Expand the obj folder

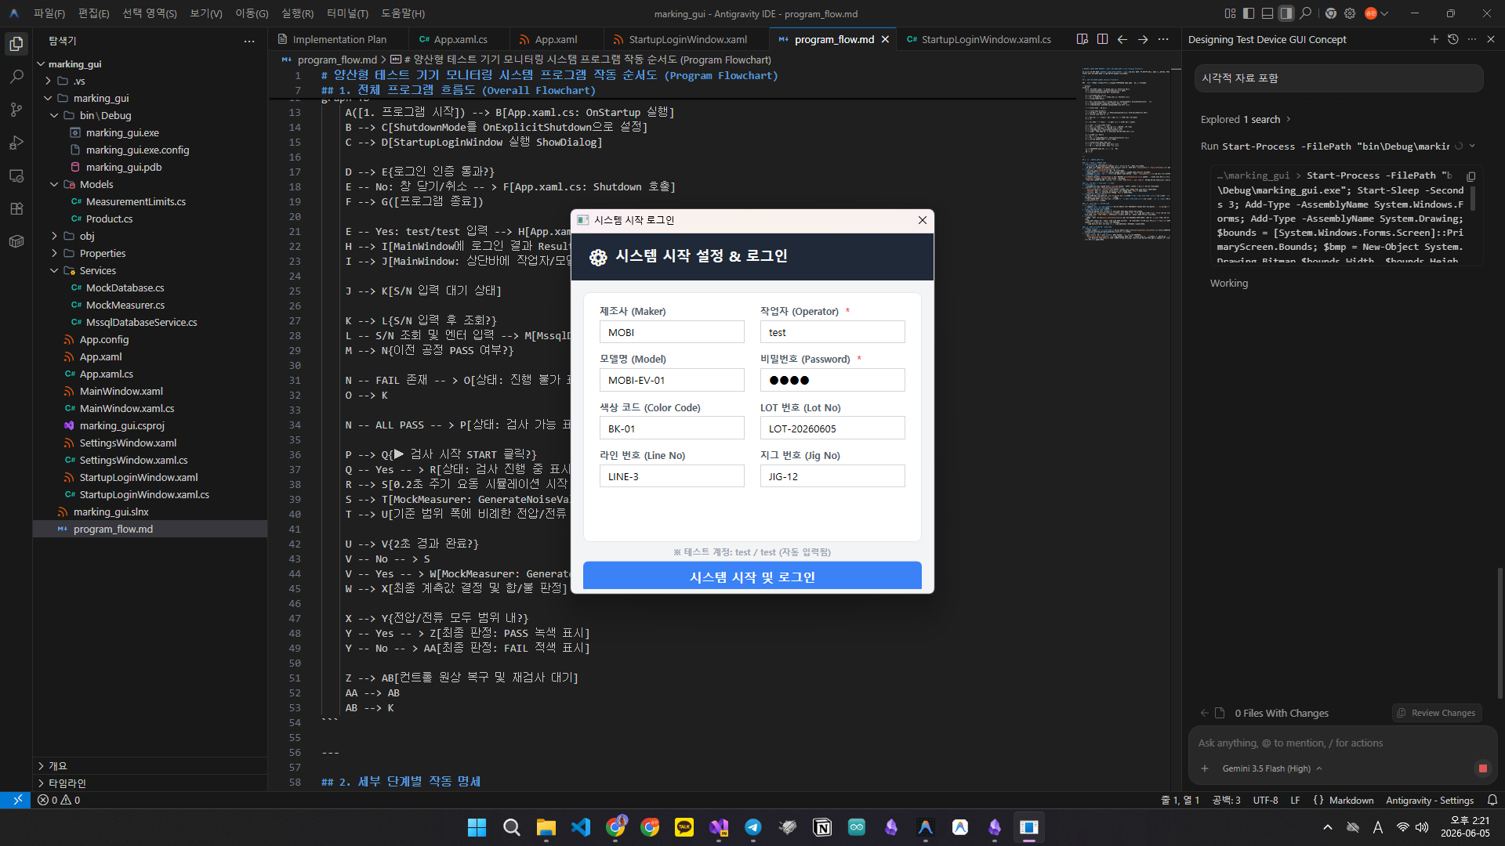tap(54, 237)
